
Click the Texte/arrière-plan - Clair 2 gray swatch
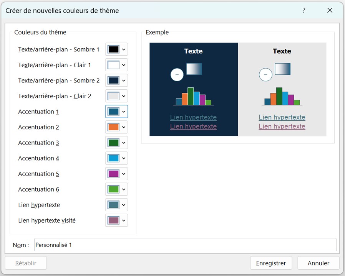(114, 96)
